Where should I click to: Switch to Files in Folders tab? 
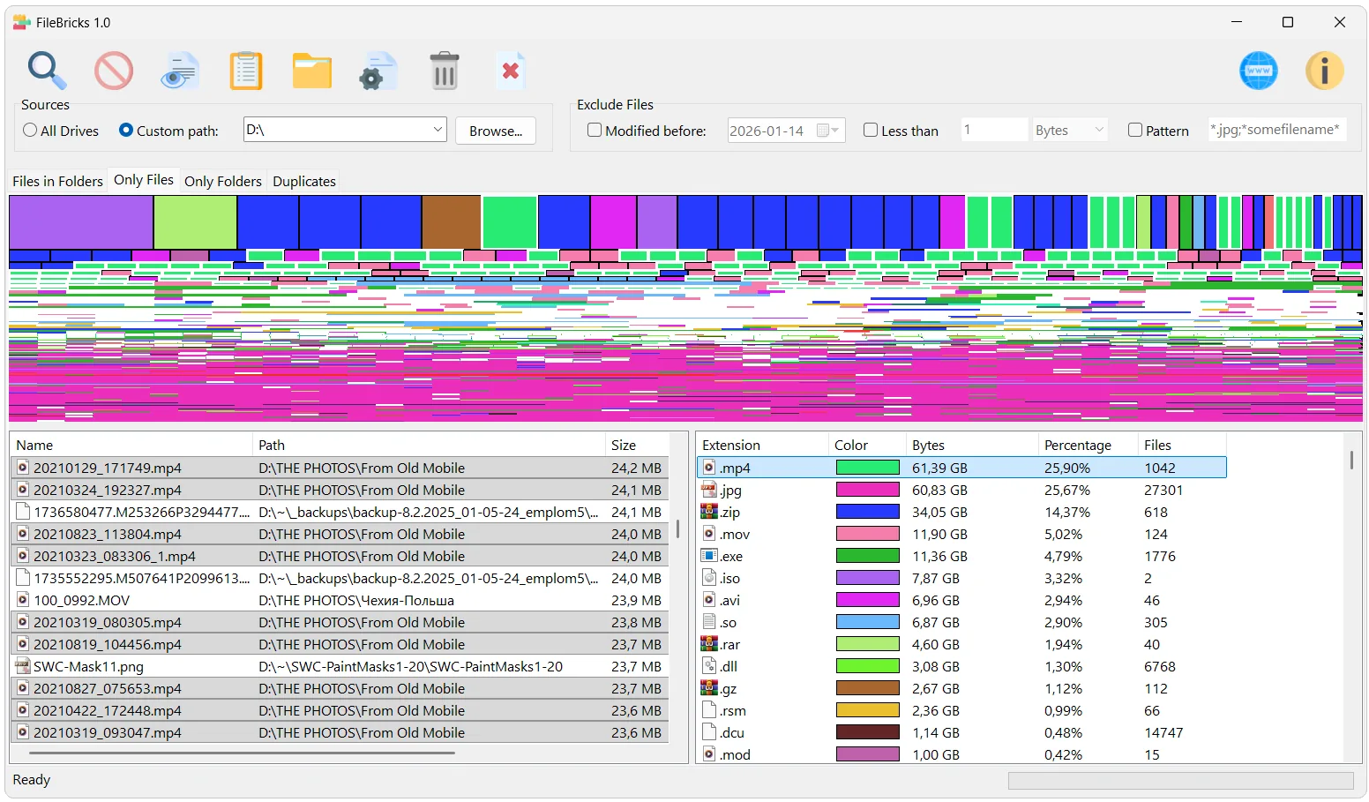(57, 181)
